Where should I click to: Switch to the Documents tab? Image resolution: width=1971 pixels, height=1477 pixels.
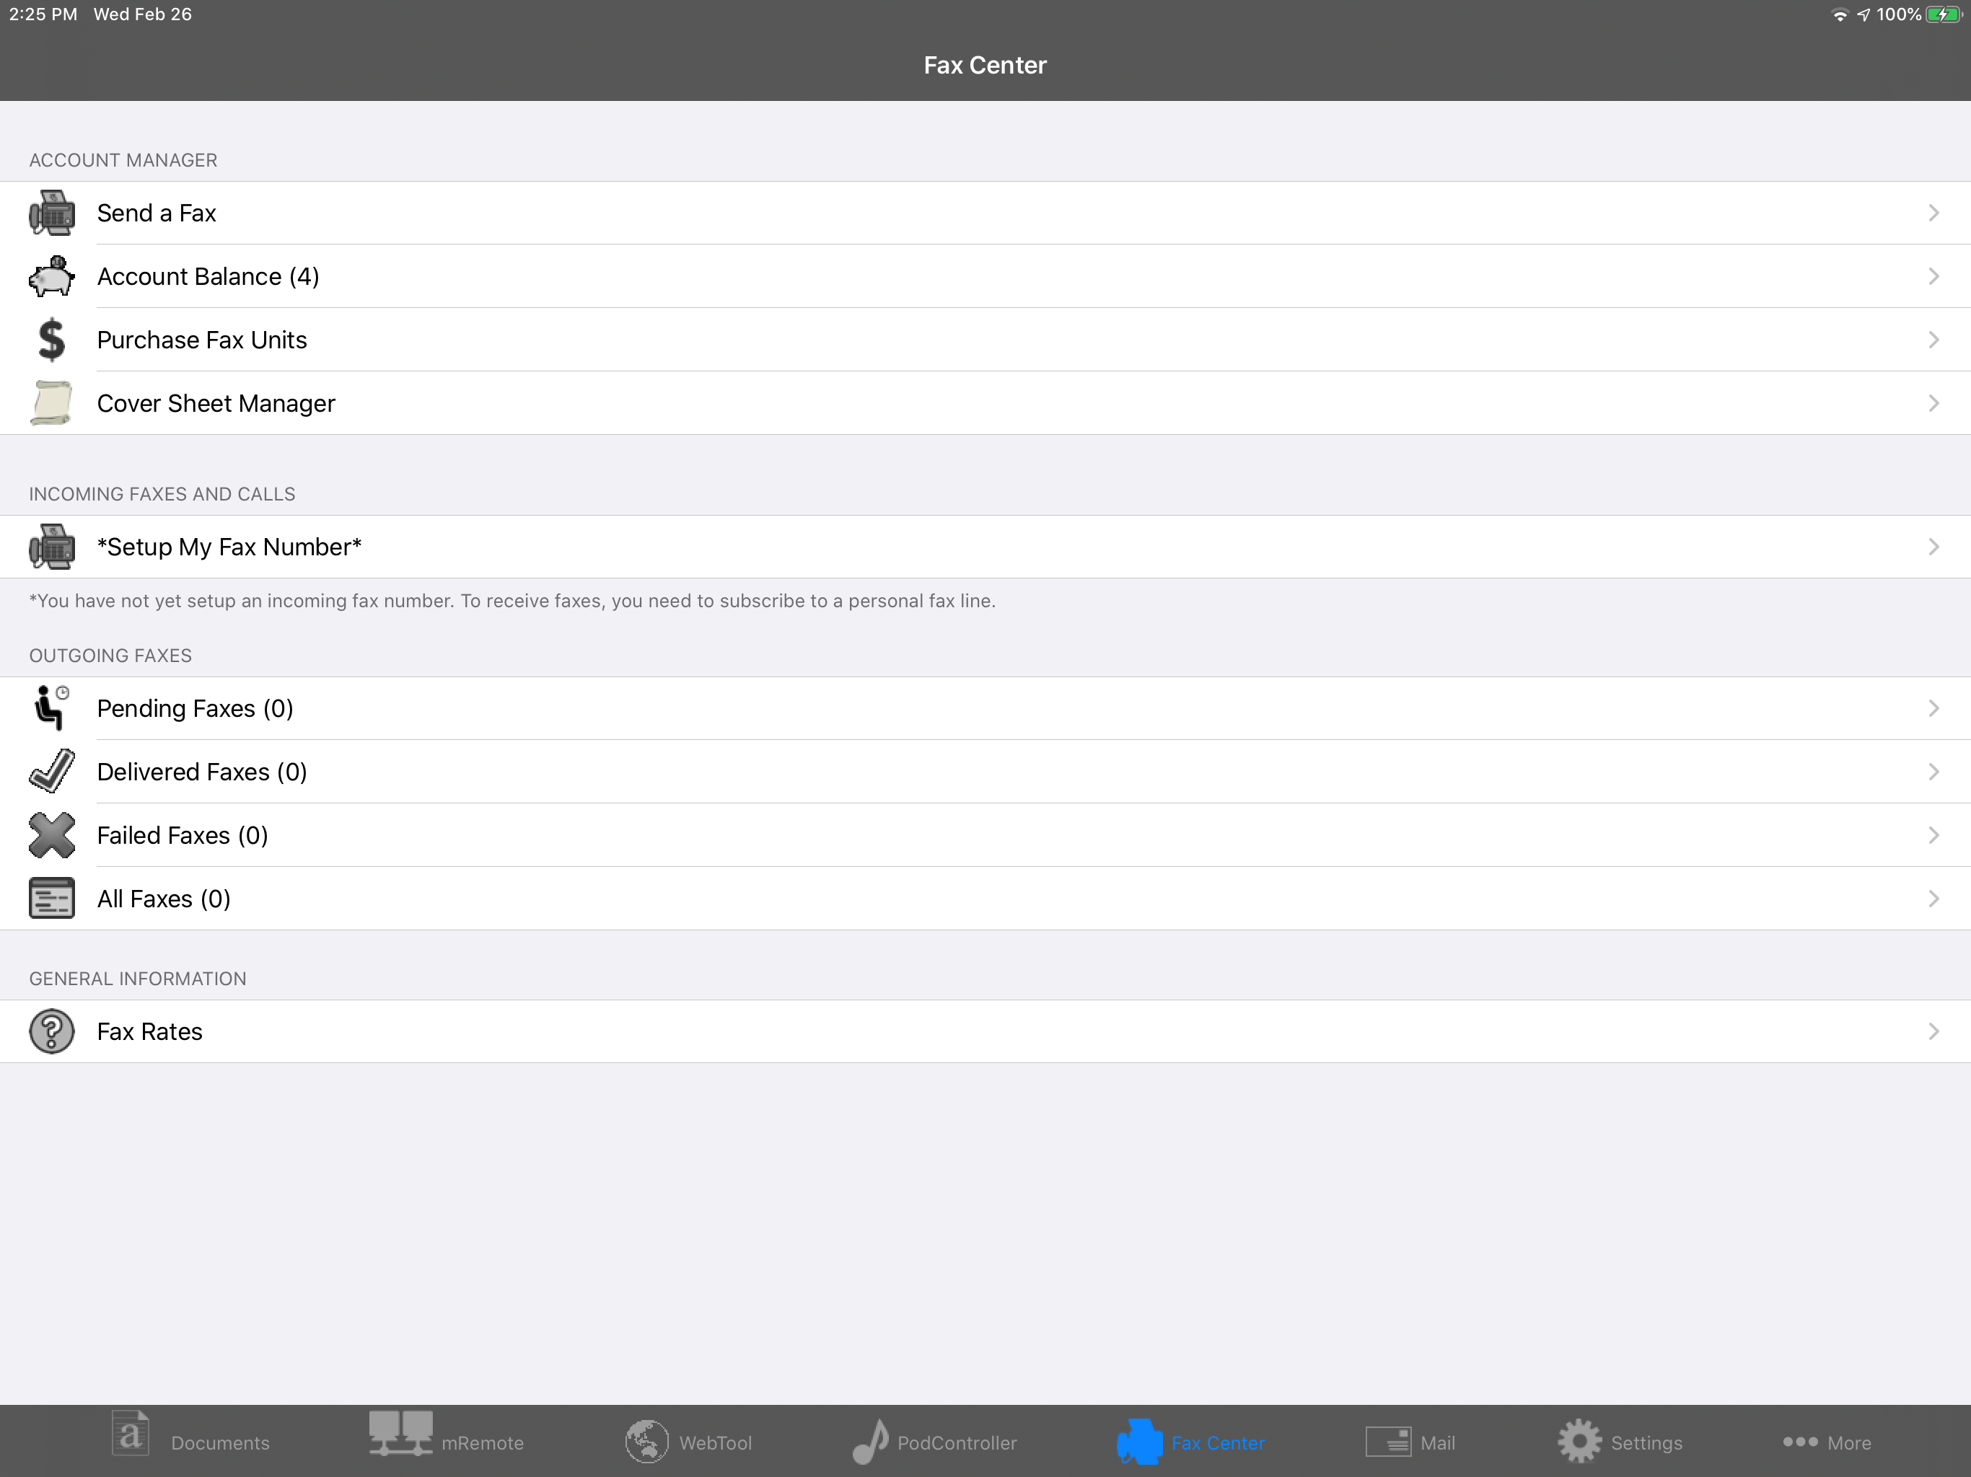(190, 1439)
